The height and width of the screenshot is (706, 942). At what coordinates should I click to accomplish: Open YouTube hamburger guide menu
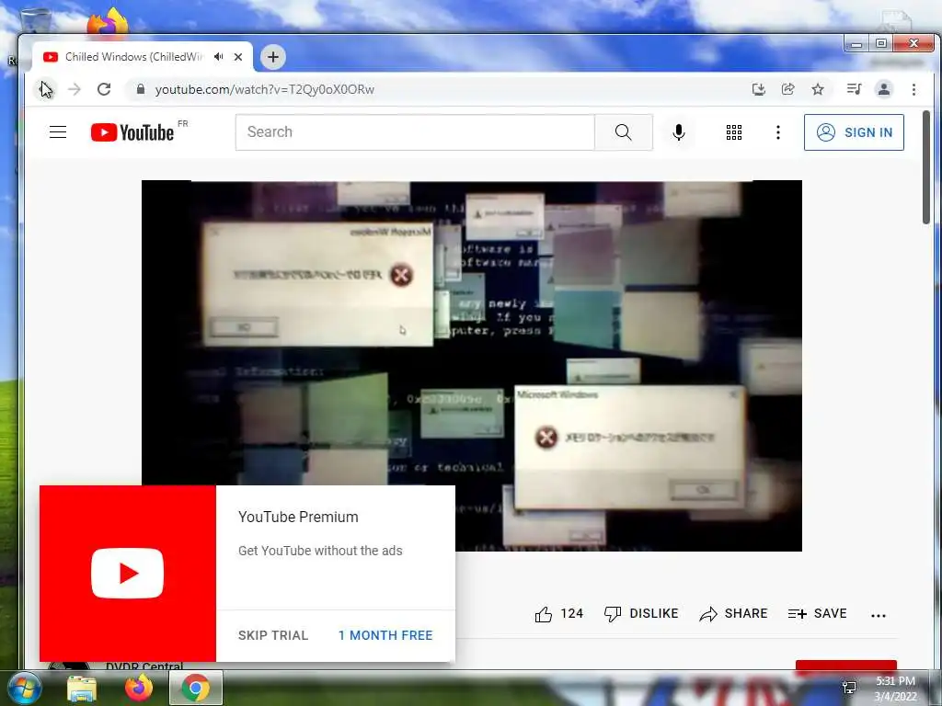58,132
